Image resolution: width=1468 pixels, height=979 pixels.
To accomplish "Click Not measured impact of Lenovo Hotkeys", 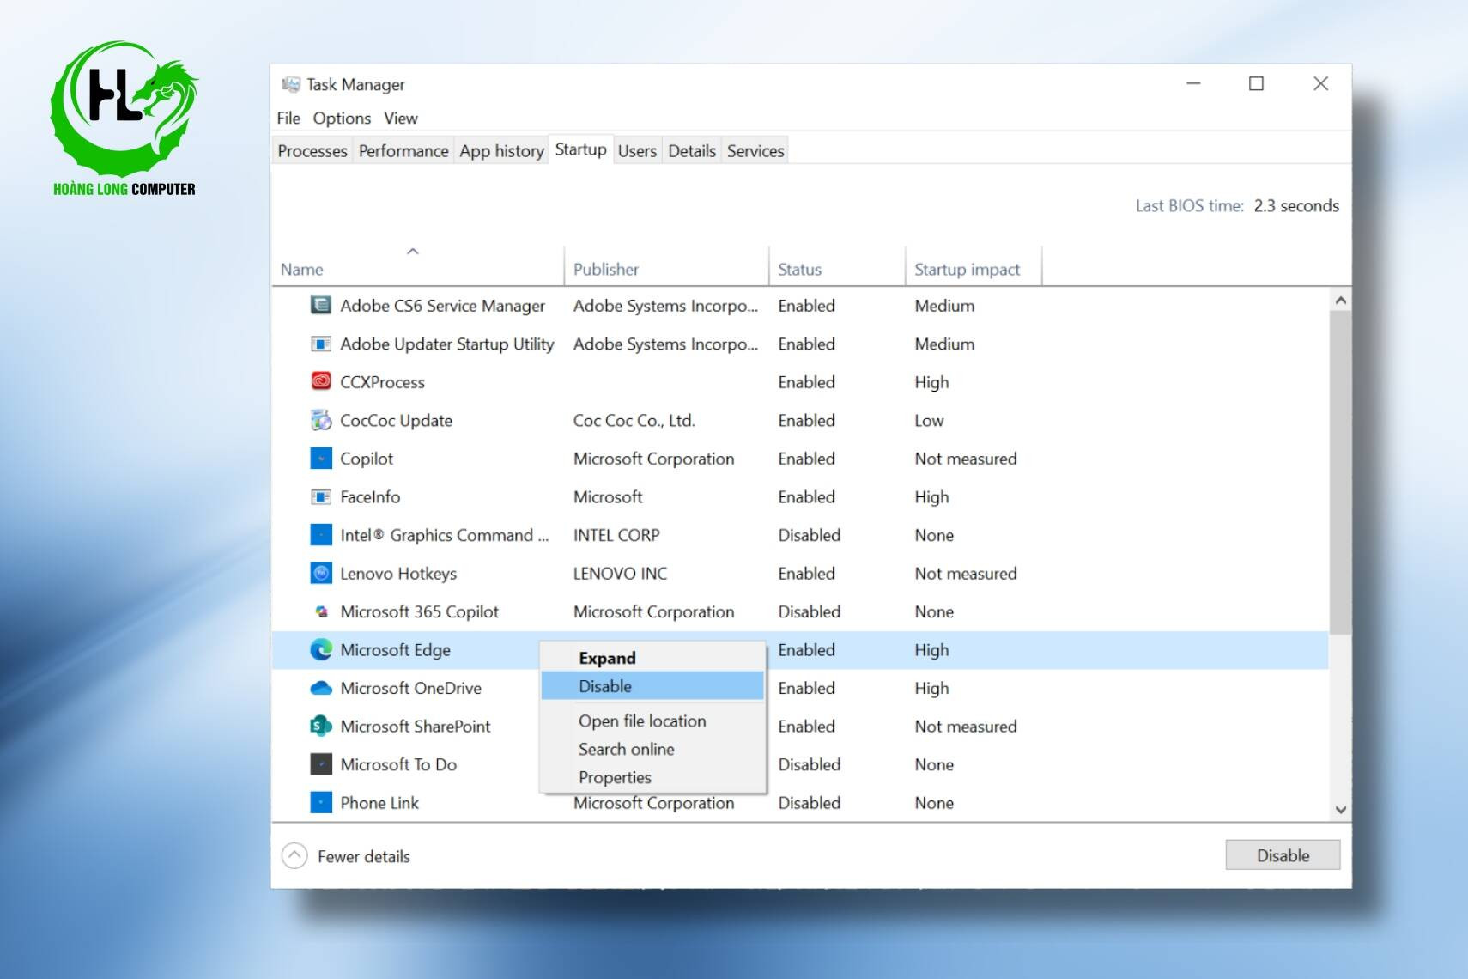I will coord(966,574).
